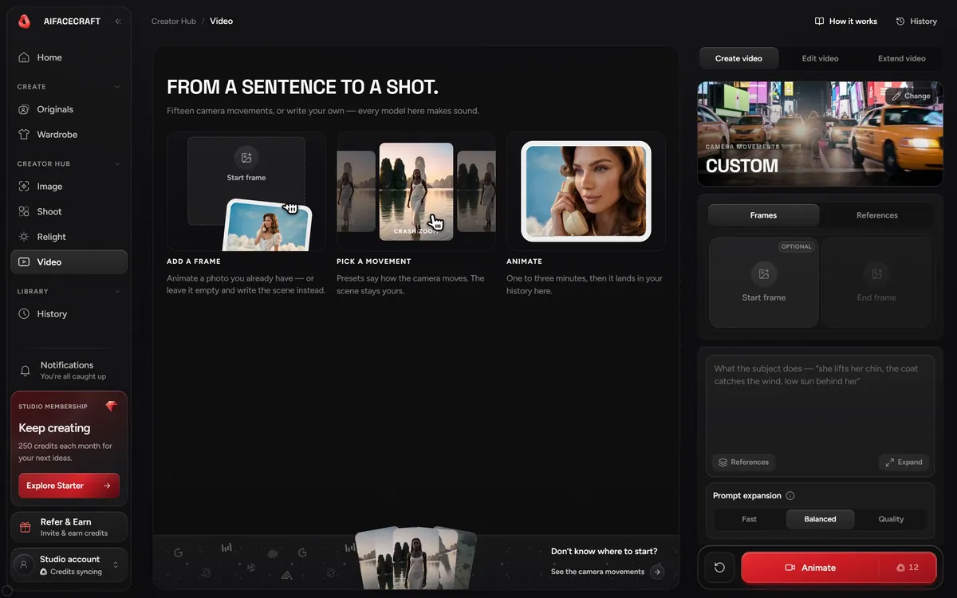Switch to the Create video tab
Screen dimensions: 957x598
738,58
